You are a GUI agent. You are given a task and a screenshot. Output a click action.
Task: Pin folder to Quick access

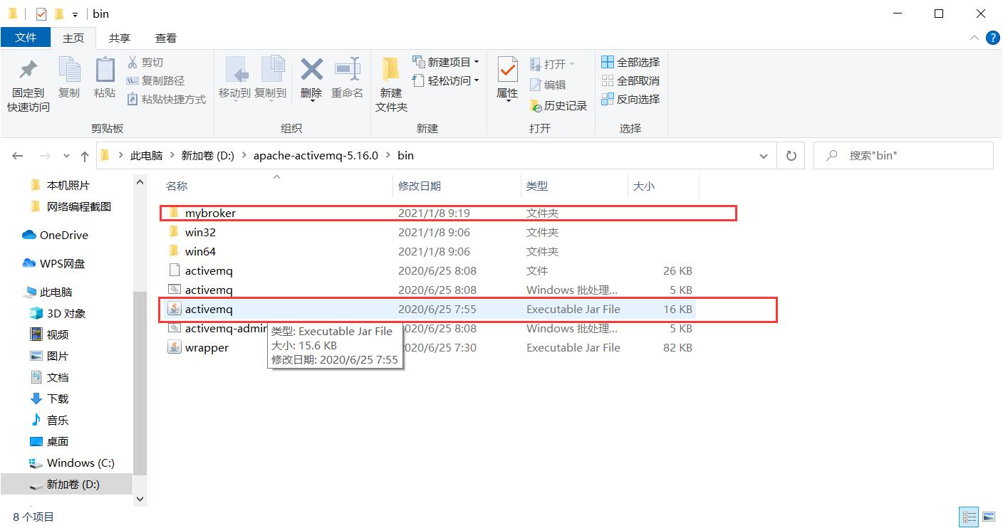(28, 85)
